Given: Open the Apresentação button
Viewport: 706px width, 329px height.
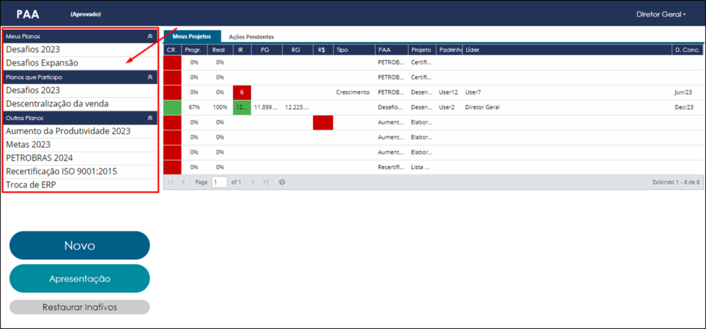Looking at the screenshot, I should coord(80,279).
